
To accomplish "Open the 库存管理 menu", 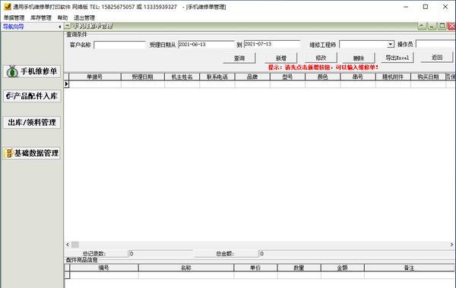I will click(41, 17).
